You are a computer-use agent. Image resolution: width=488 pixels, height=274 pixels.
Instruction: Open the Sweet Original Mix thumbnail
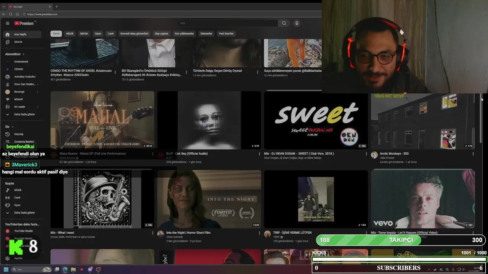(316, 120)
